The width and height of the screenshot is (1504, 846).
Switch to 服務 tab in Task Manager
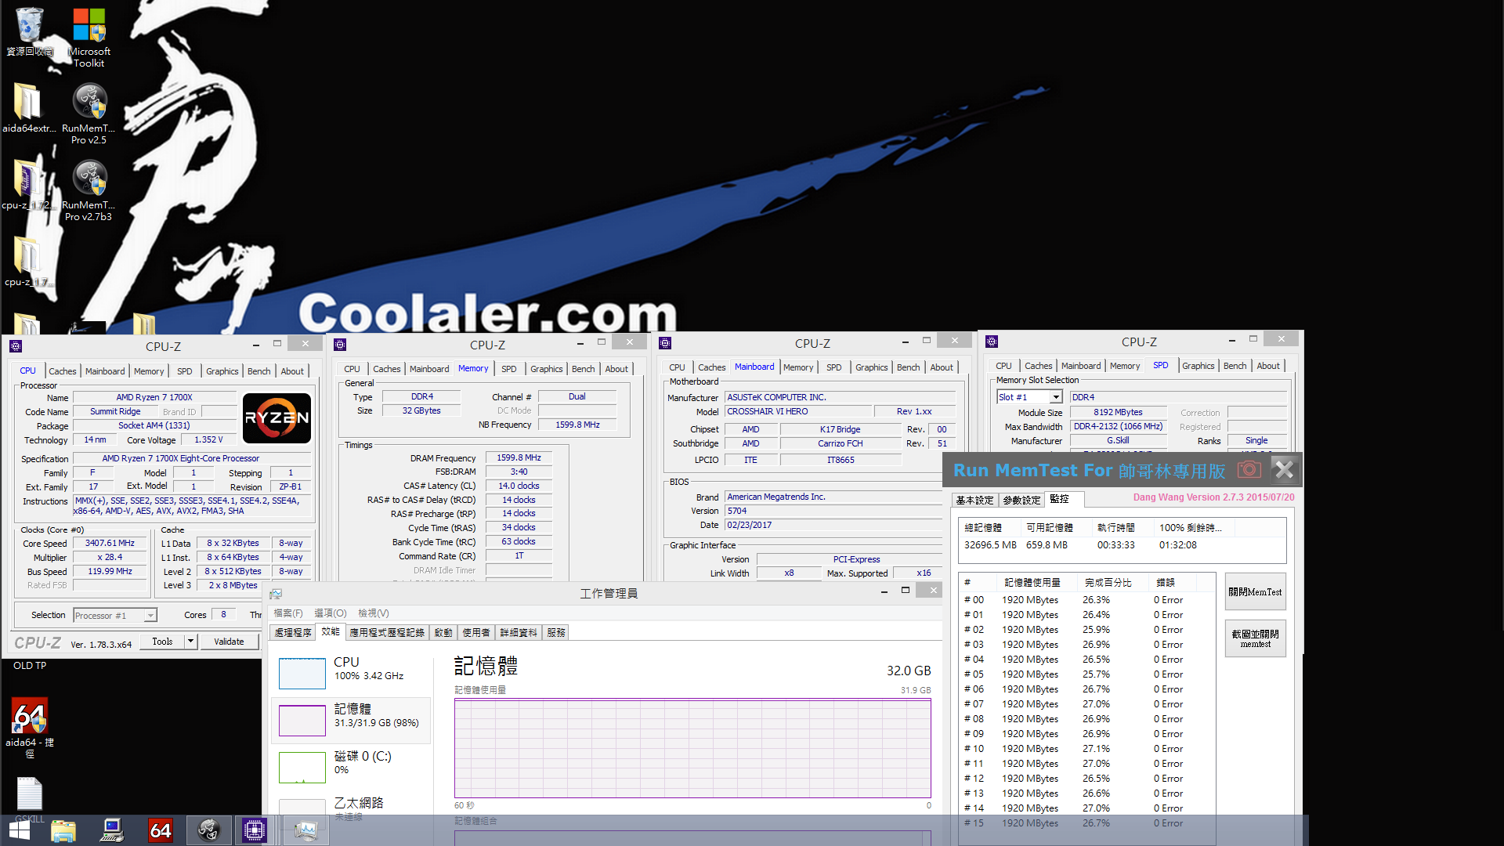[556, 633]
